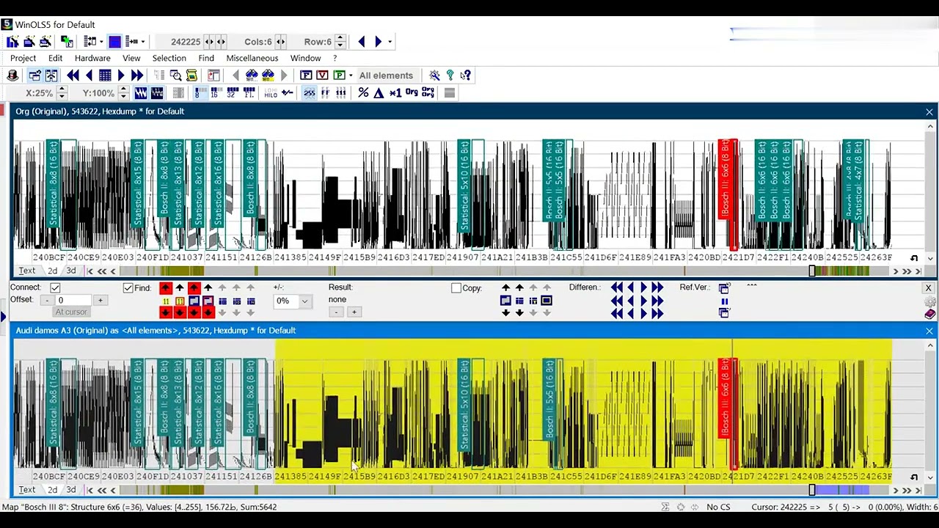This screenshot has width=939, height=528.
Task: Click the Org original values icon
Action: [x=412, y=93]
